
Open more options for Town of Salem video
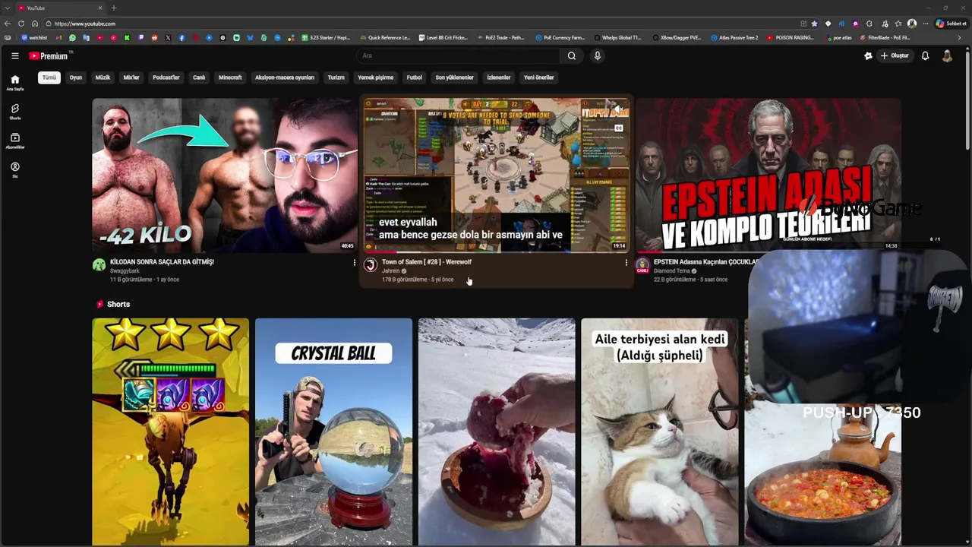[626, 263]
